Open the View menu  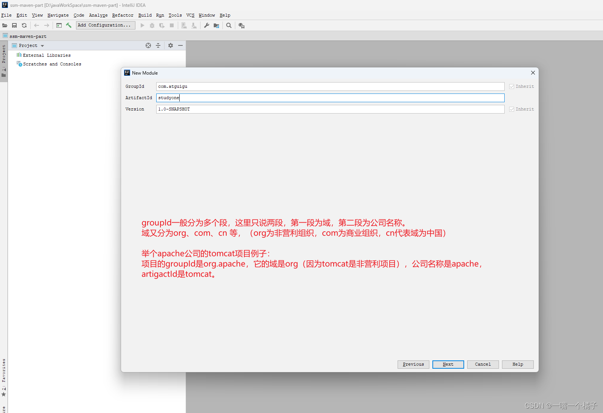(37, 15)
